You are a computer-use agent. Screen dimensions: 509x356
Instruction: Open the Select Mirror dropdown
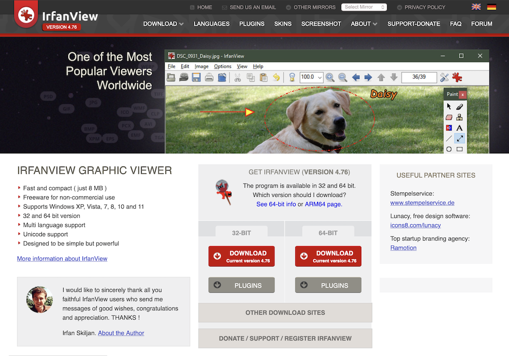pos(364,7)
